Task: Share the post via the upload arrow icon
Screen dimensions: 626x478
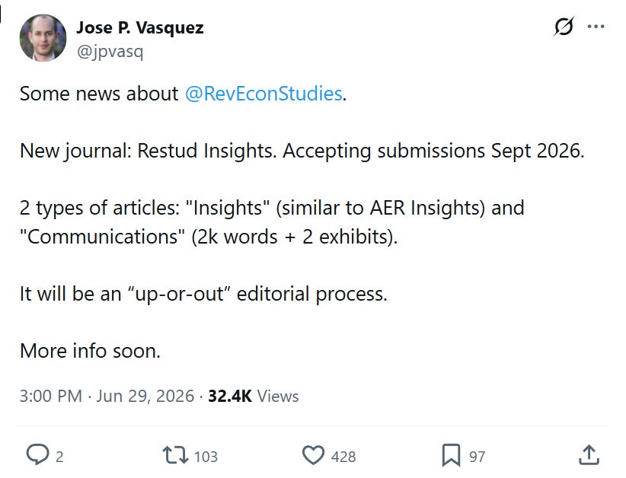Action: click(x=589, y=455)
